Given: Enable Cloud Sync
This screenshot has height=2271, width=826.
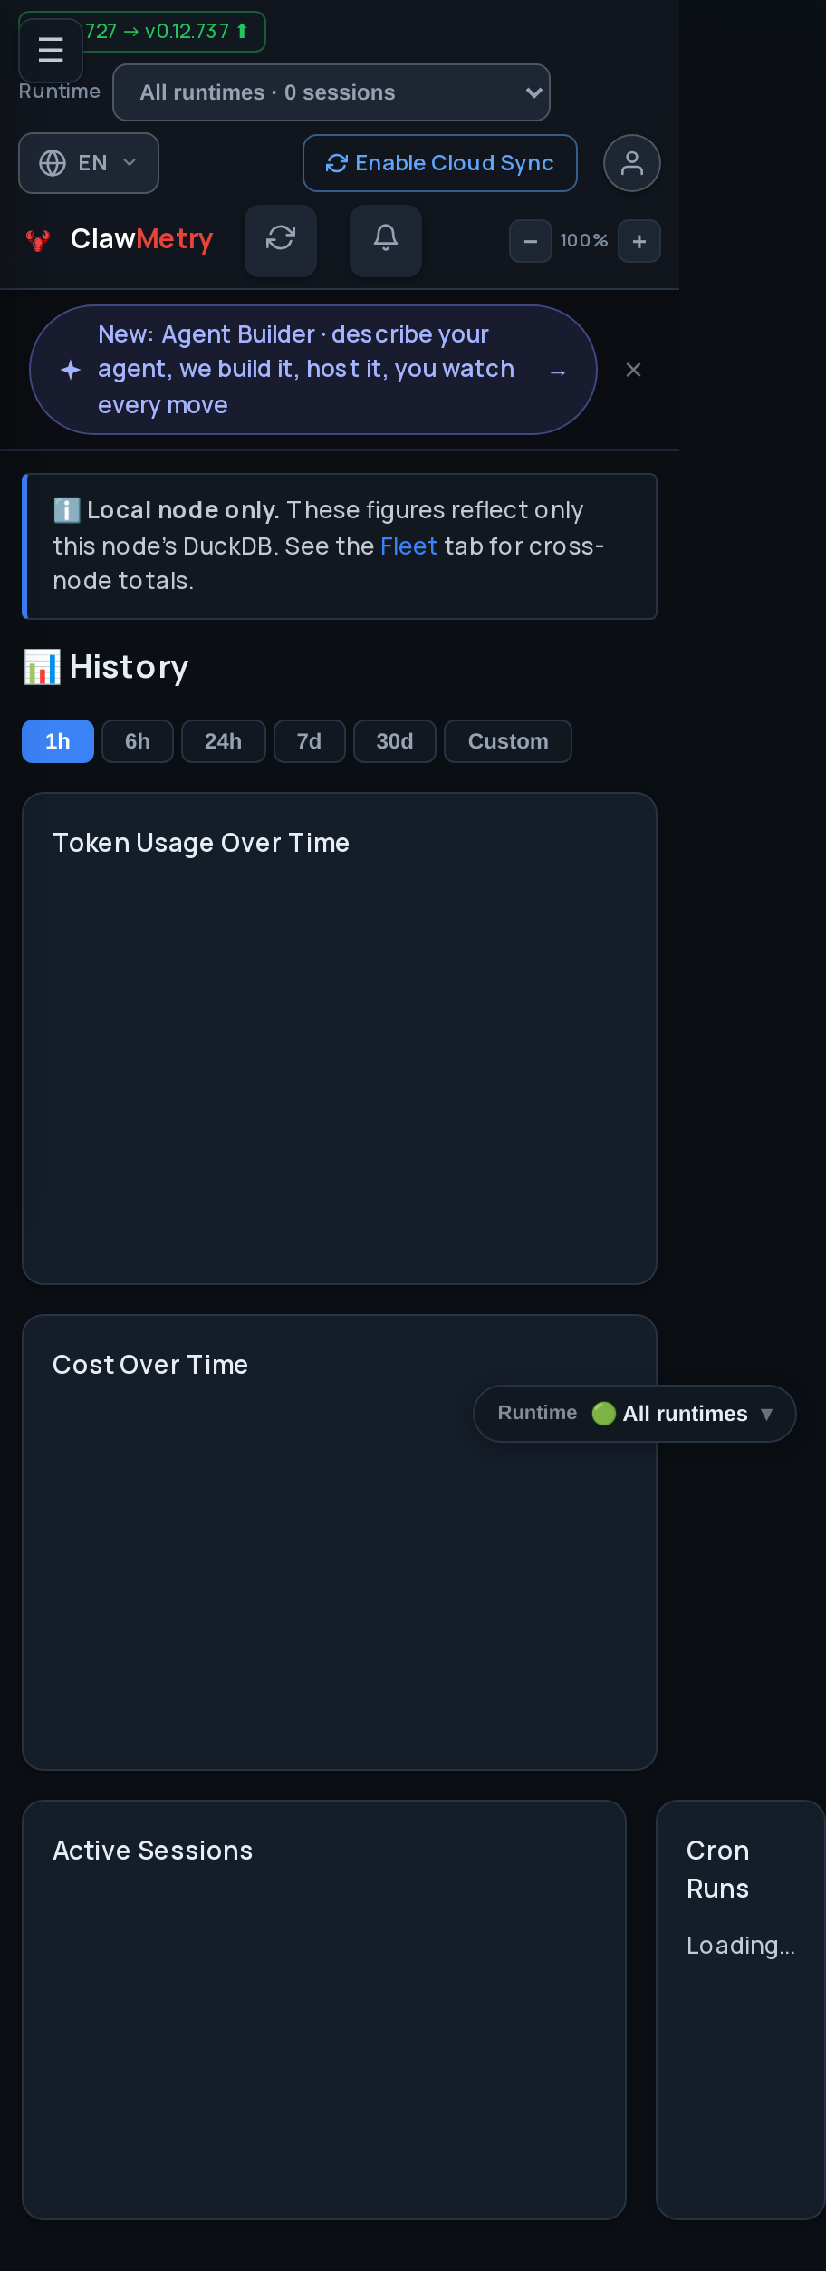Looking at the screenshot, I should [x=440, y=163].
